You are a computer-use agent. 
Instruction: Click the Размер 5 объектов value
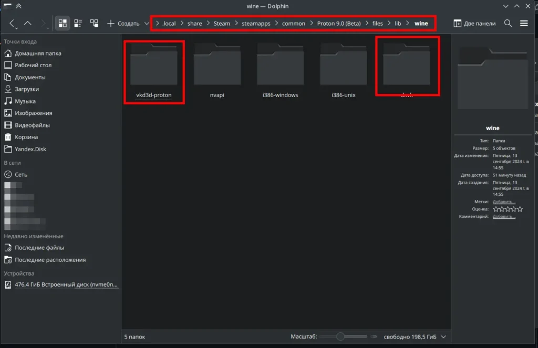point(504,148)
